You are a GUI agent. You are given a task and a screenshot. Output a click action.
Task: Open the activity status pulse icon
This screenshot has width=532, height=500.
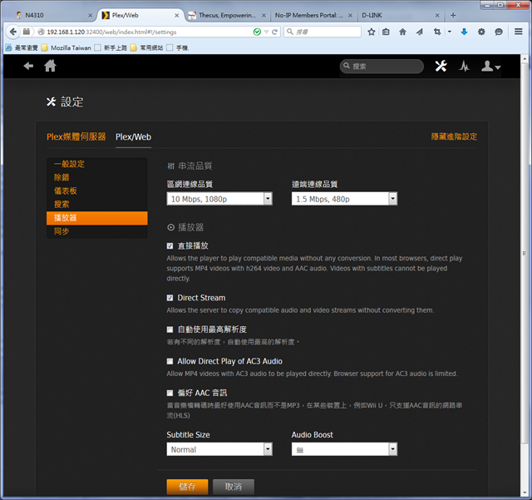tap(464, 66)
